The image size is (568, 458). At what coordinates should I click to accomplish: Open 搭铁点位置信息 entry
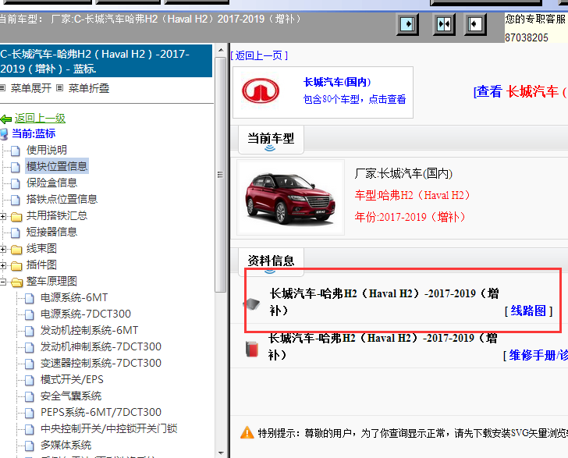(62, 199)
